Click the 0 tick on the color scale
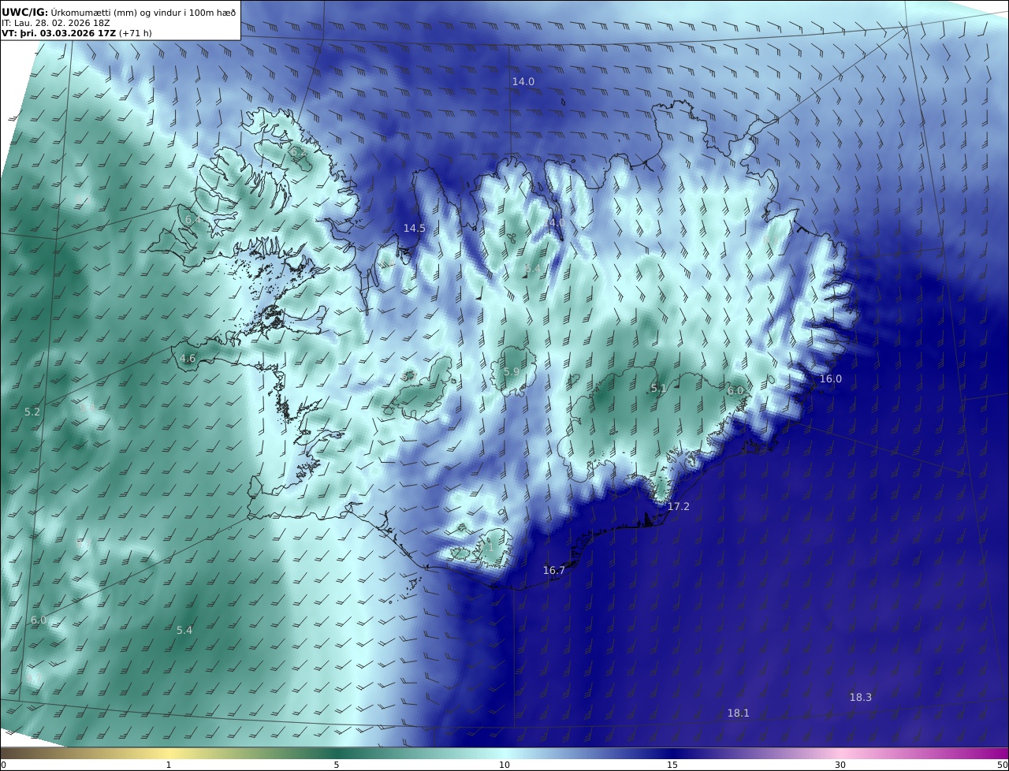The image size is (1009, 771). [x=2, y=765]
